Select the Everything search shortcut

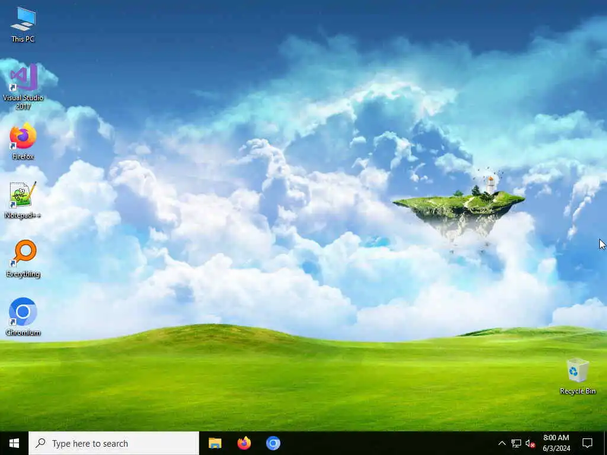(x=23, y=259)
